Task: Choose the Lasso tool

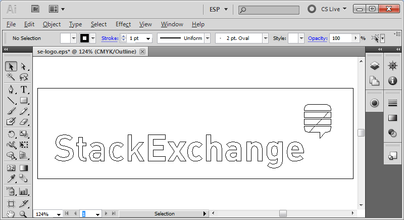Action: tap(23, 76)
